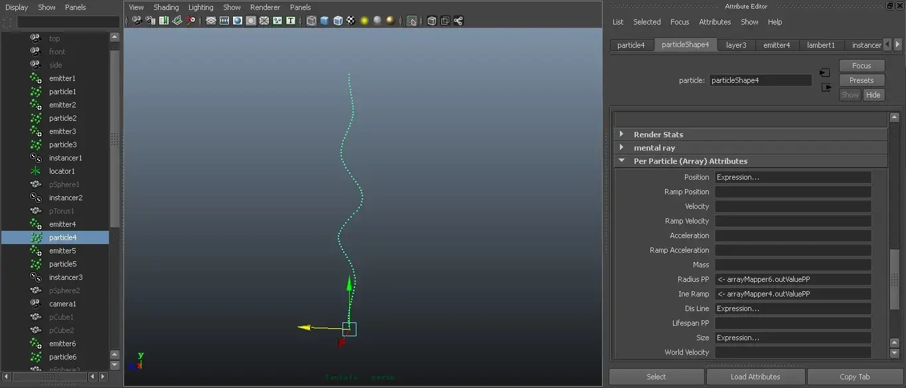Toggle the Safe Title icon
Viewport: 906px width, 388px height.
[x=291, y=21]
